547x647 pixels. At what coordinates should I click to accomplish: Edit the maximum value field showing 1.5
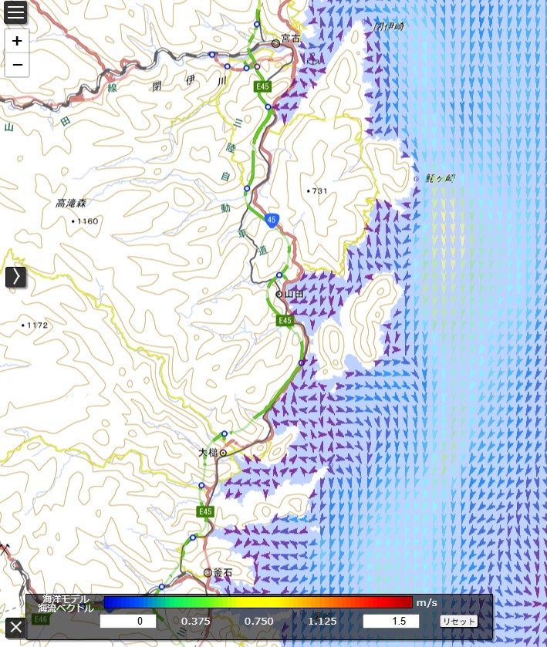(x=391, y=621)
